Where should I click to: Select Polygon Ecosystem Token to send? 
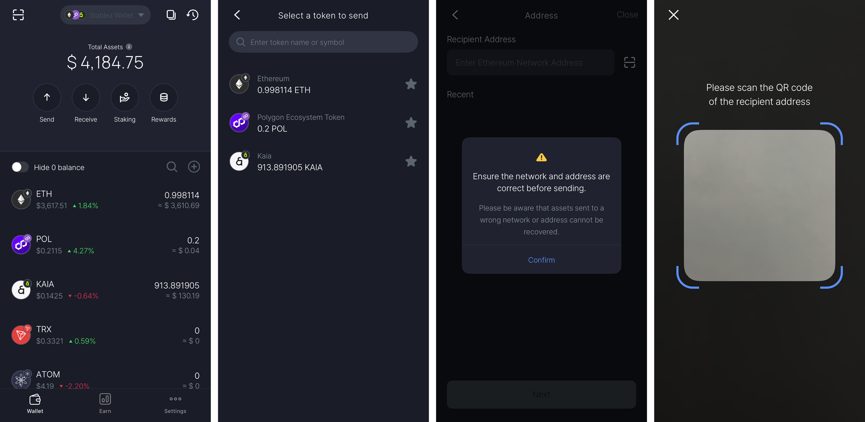click(x=301, y=123)
